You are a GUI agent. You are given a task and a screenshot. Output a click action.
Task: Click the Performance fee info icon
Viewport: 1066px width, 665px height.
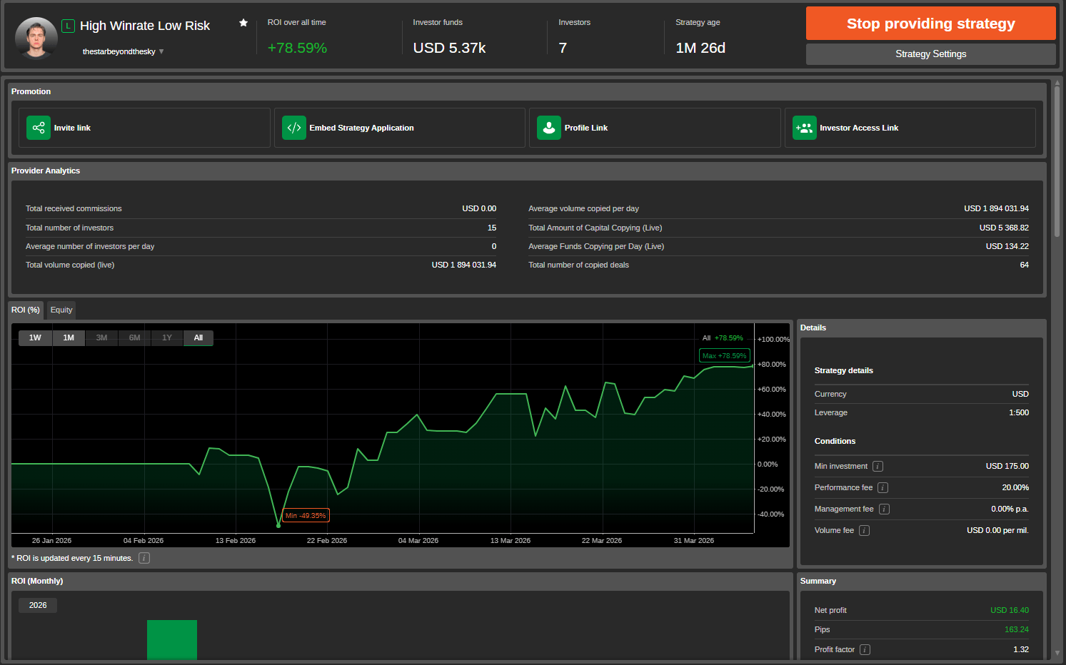(883, 487)
